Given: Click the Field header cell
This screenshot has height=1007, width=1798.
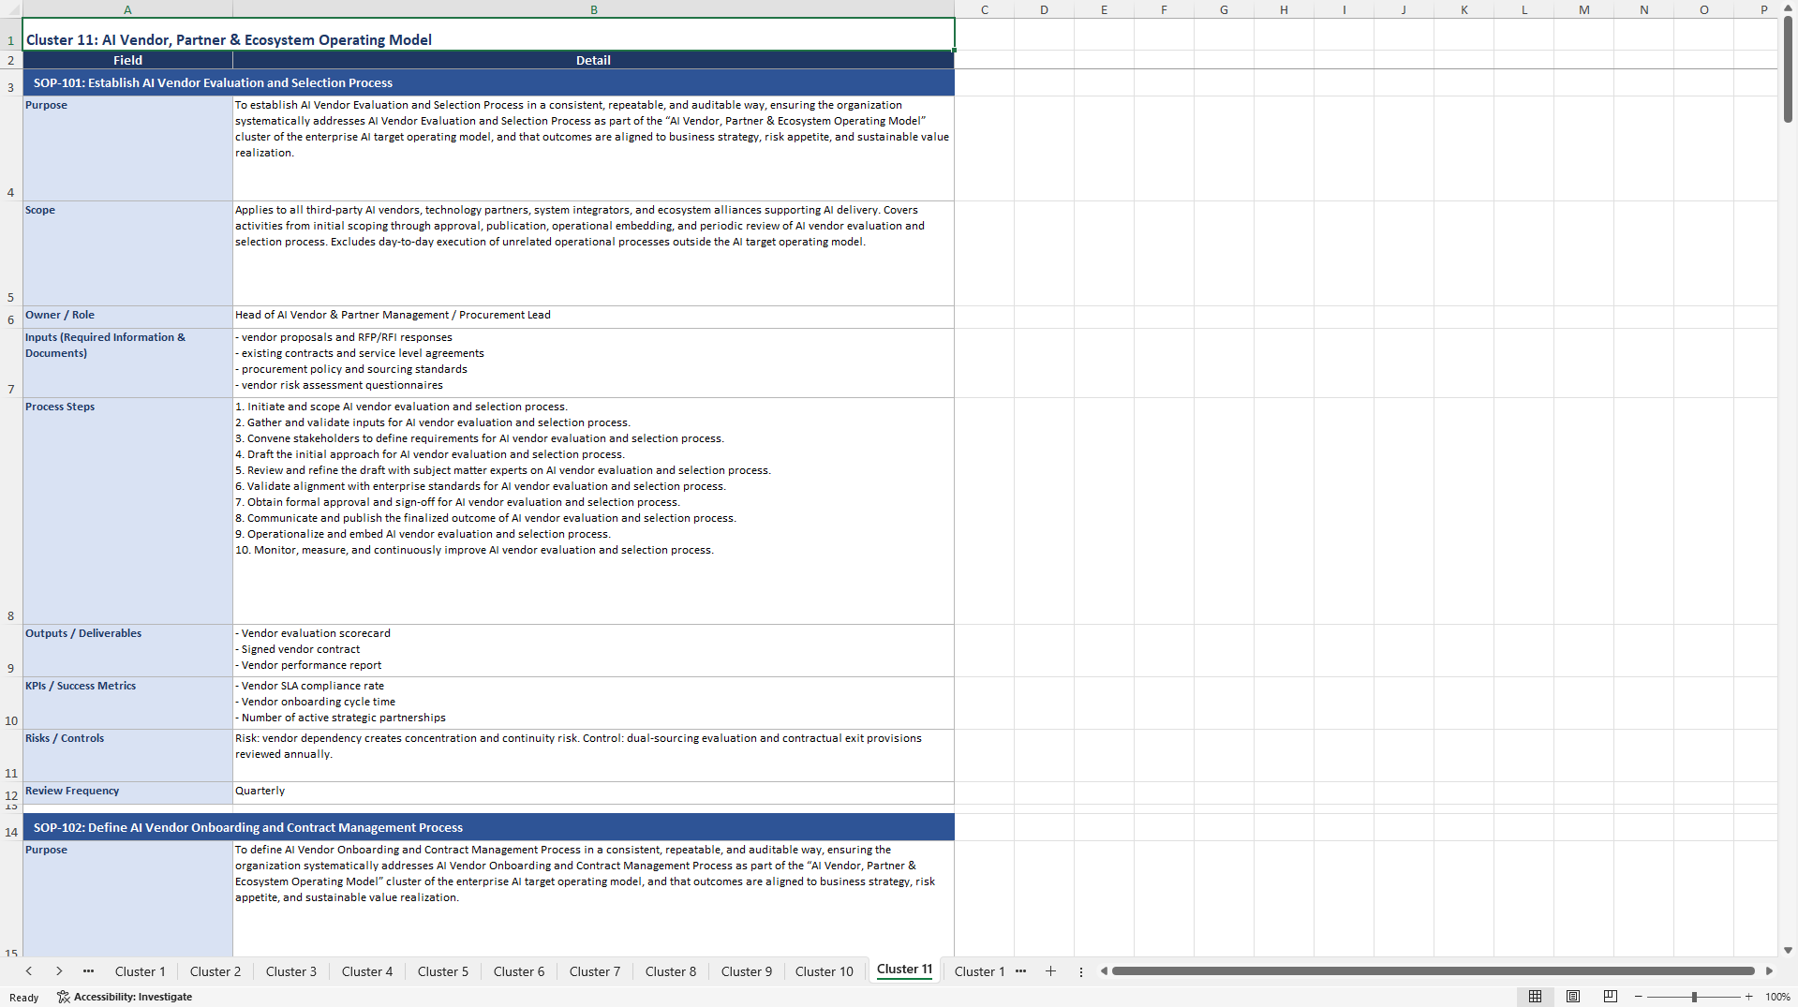Looking at the screenshot, I should pyautogui.click(x=127, y=60).
